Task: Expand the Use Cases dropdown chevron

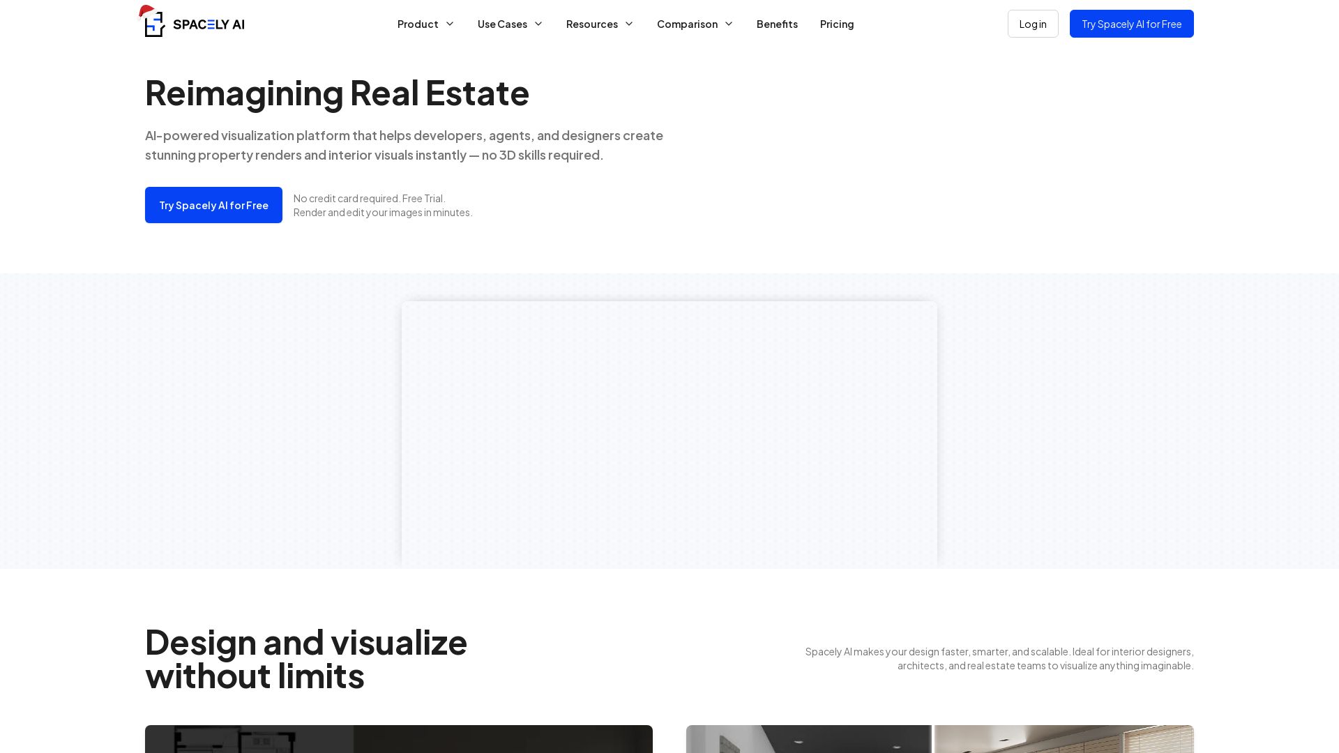Action: click(x=538, y=24)
